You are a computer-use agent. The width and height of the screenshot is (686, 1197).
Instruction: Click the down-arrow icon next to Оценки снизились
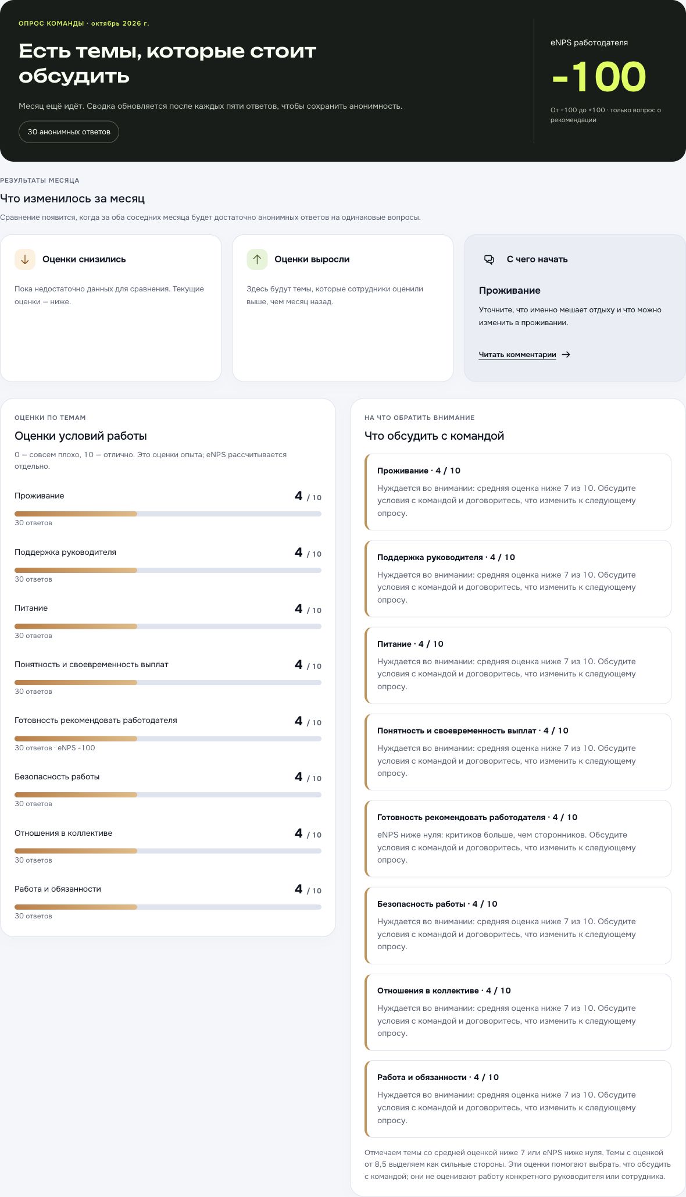25,259
